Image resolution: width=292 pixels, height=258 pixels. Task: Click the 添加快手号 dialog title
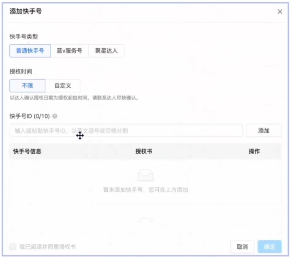pos(26,11)
